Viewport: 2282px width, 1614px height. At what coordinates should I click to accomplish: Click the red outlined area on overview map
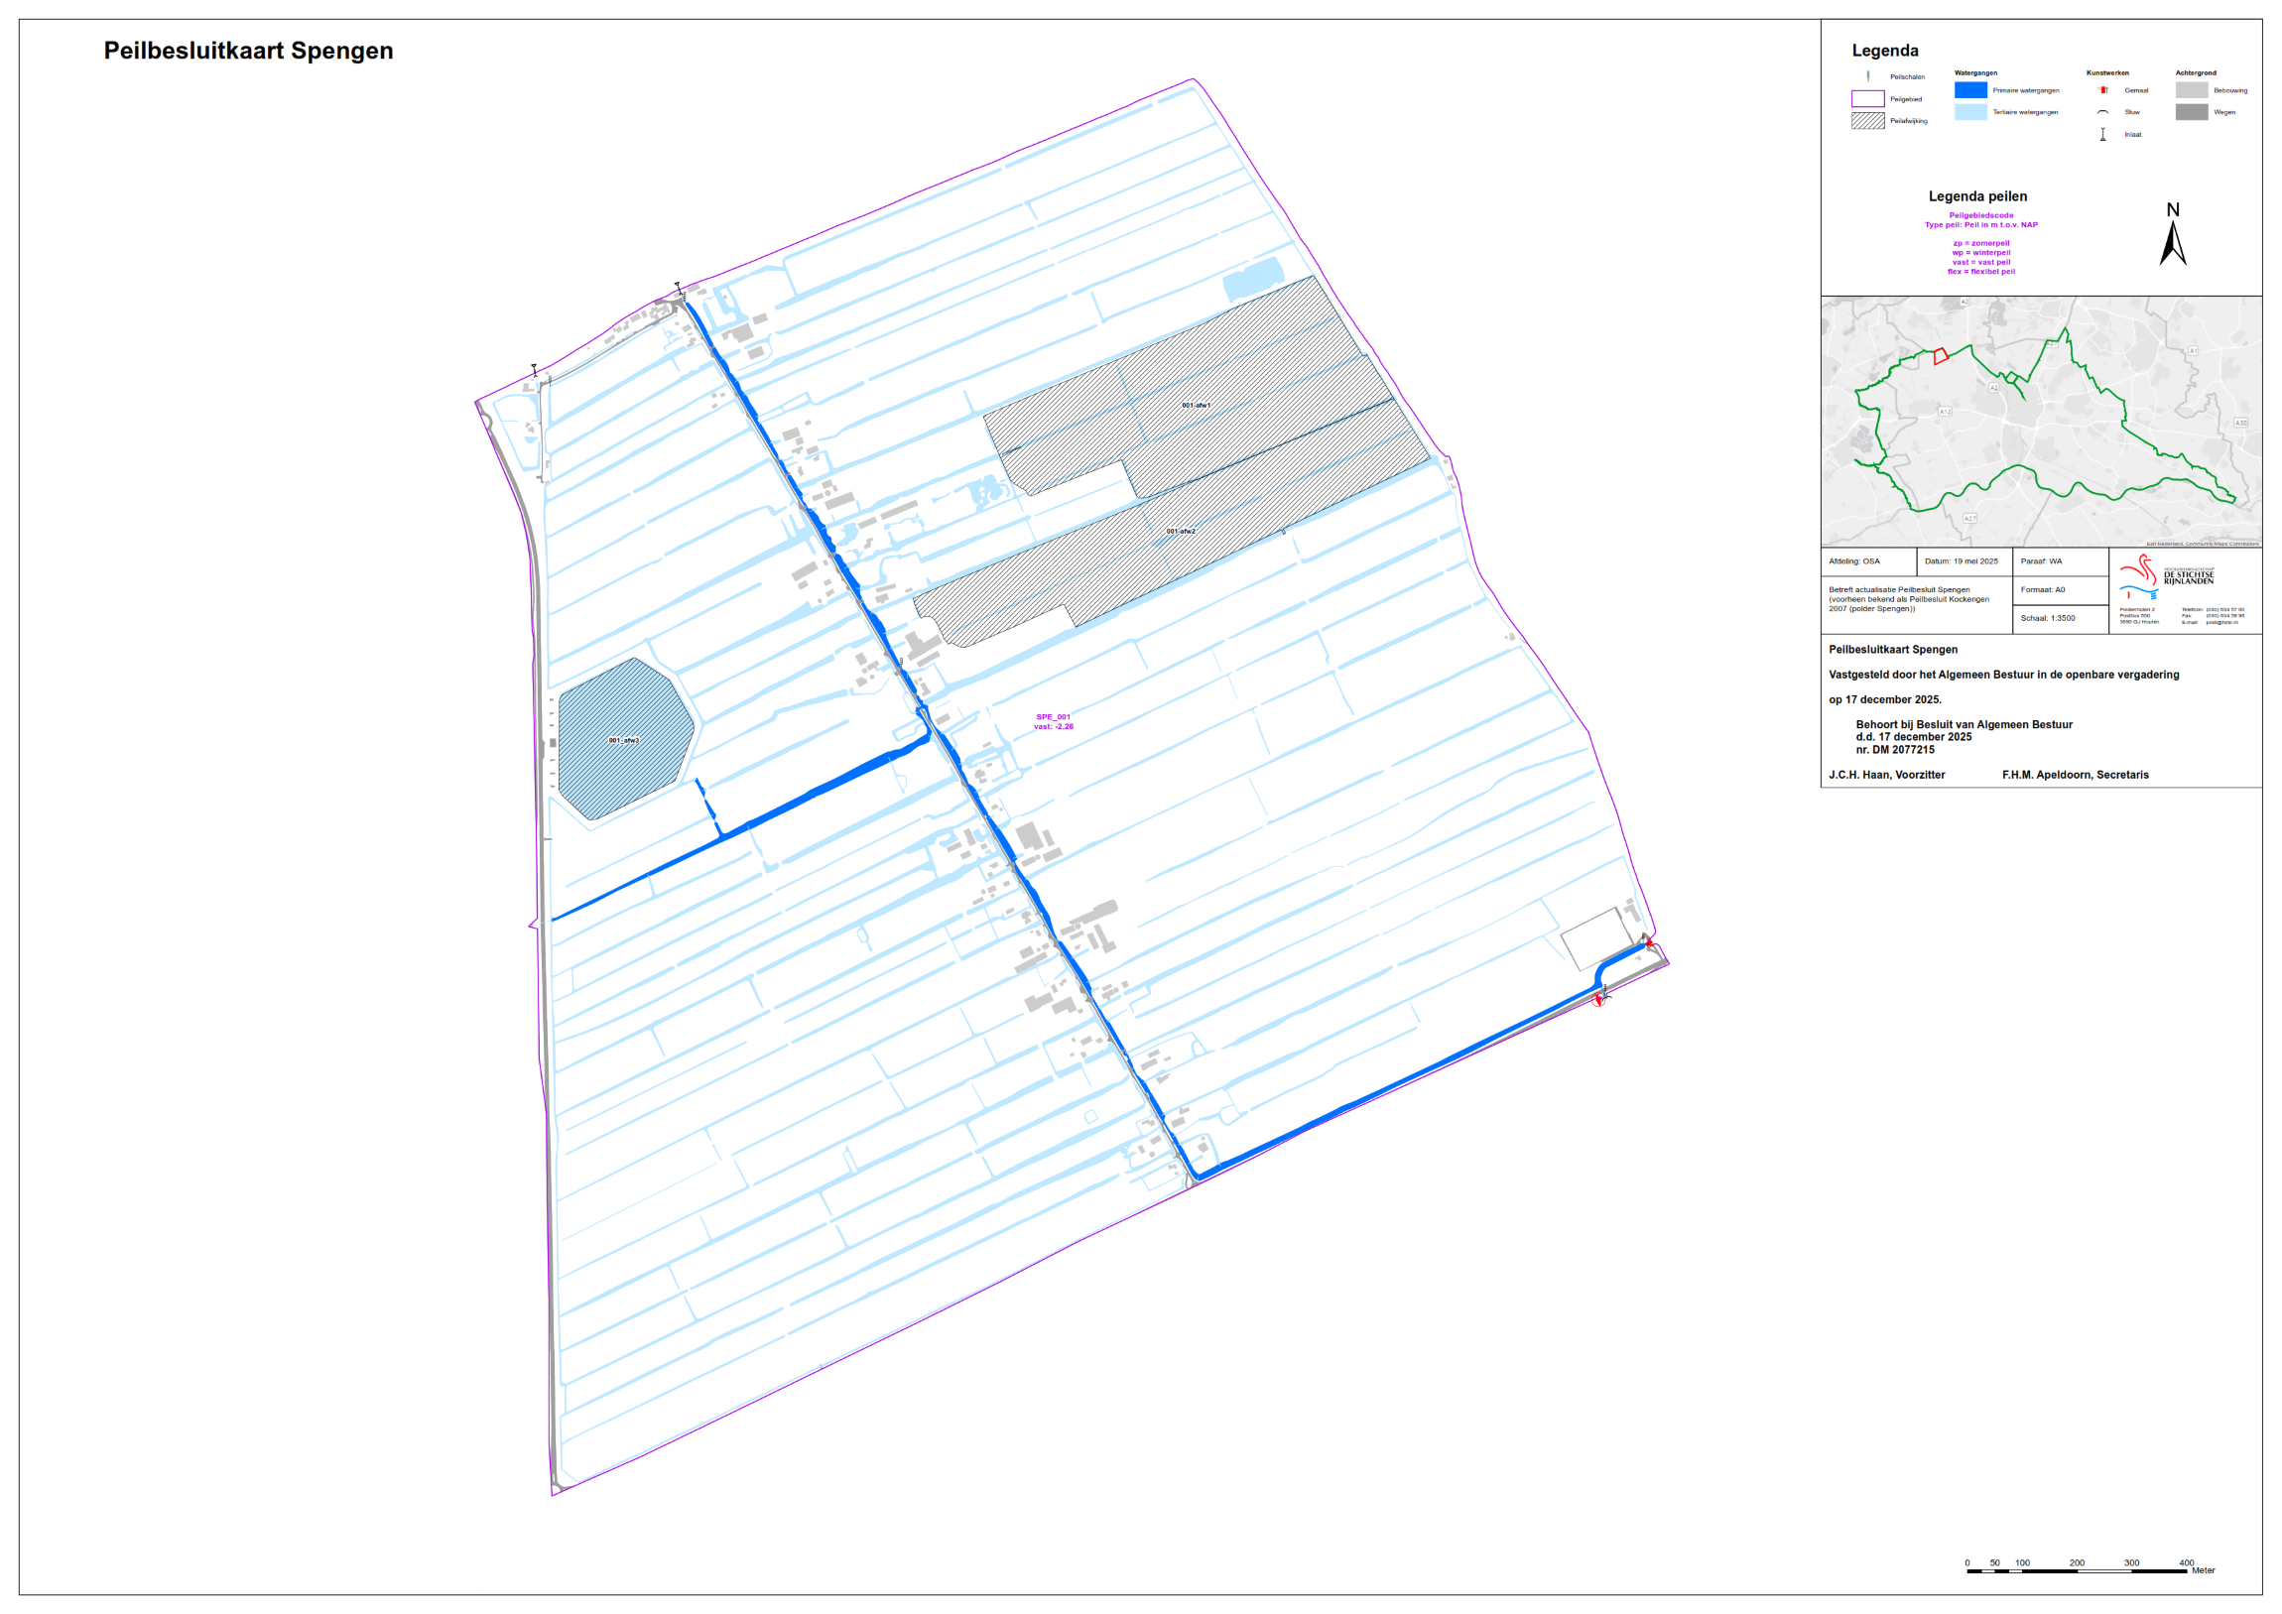click(x=1940, y=356)
